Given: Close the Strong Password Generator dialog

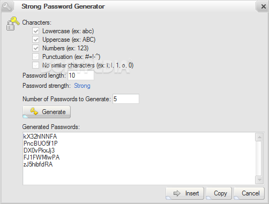Looking at the screenshot, I should [263, 6].
